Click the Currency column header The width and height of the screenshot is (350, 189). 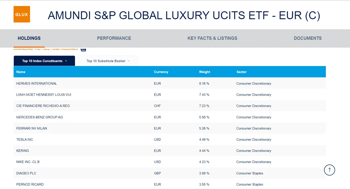click(x=161, y=72)
